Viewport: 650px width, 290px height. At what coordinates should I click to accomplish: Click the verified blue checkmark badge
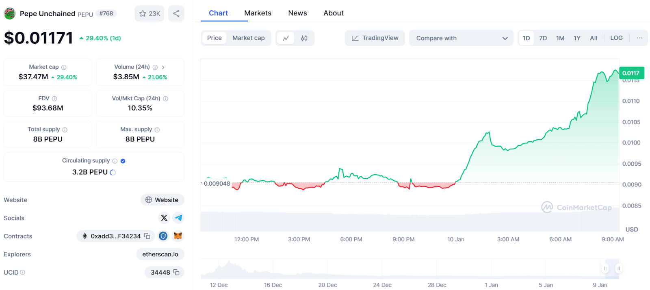click(x=123, y=161)
